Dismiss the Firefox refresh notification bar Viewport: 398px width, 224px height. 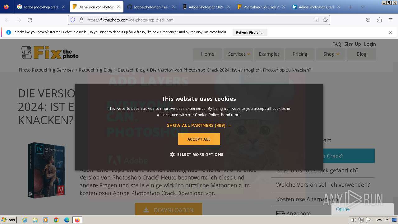coord(391,32)
